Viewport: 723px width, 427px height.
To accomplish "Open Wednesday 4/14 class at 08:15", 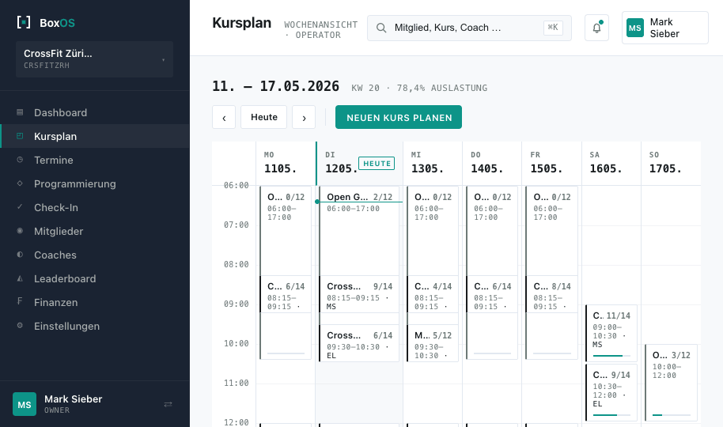I will (x=433, y=294).
